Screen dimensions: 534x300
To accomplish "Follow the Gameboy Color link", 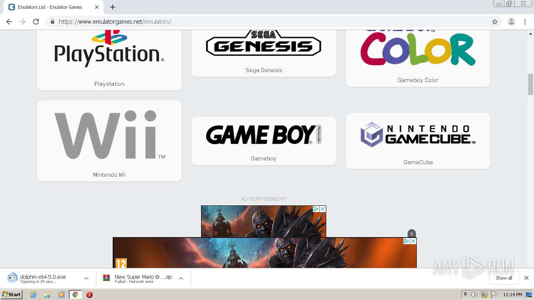I will tap(418, 80).
